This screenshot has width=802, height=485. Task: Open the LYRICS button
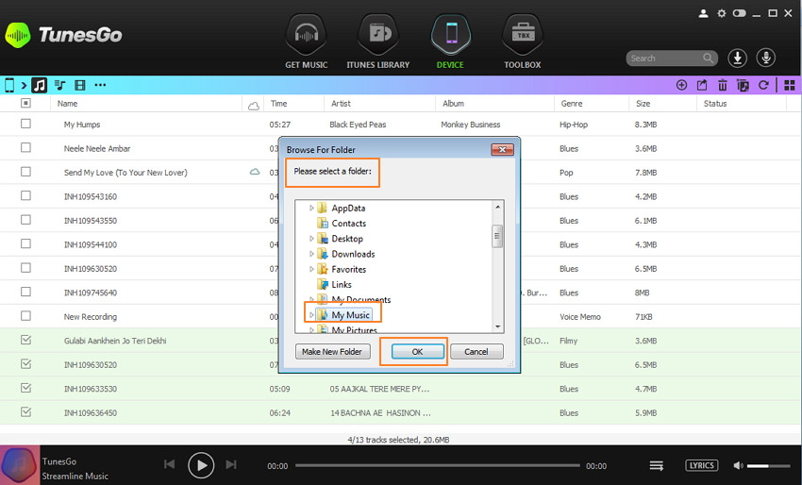click(701, 465)
